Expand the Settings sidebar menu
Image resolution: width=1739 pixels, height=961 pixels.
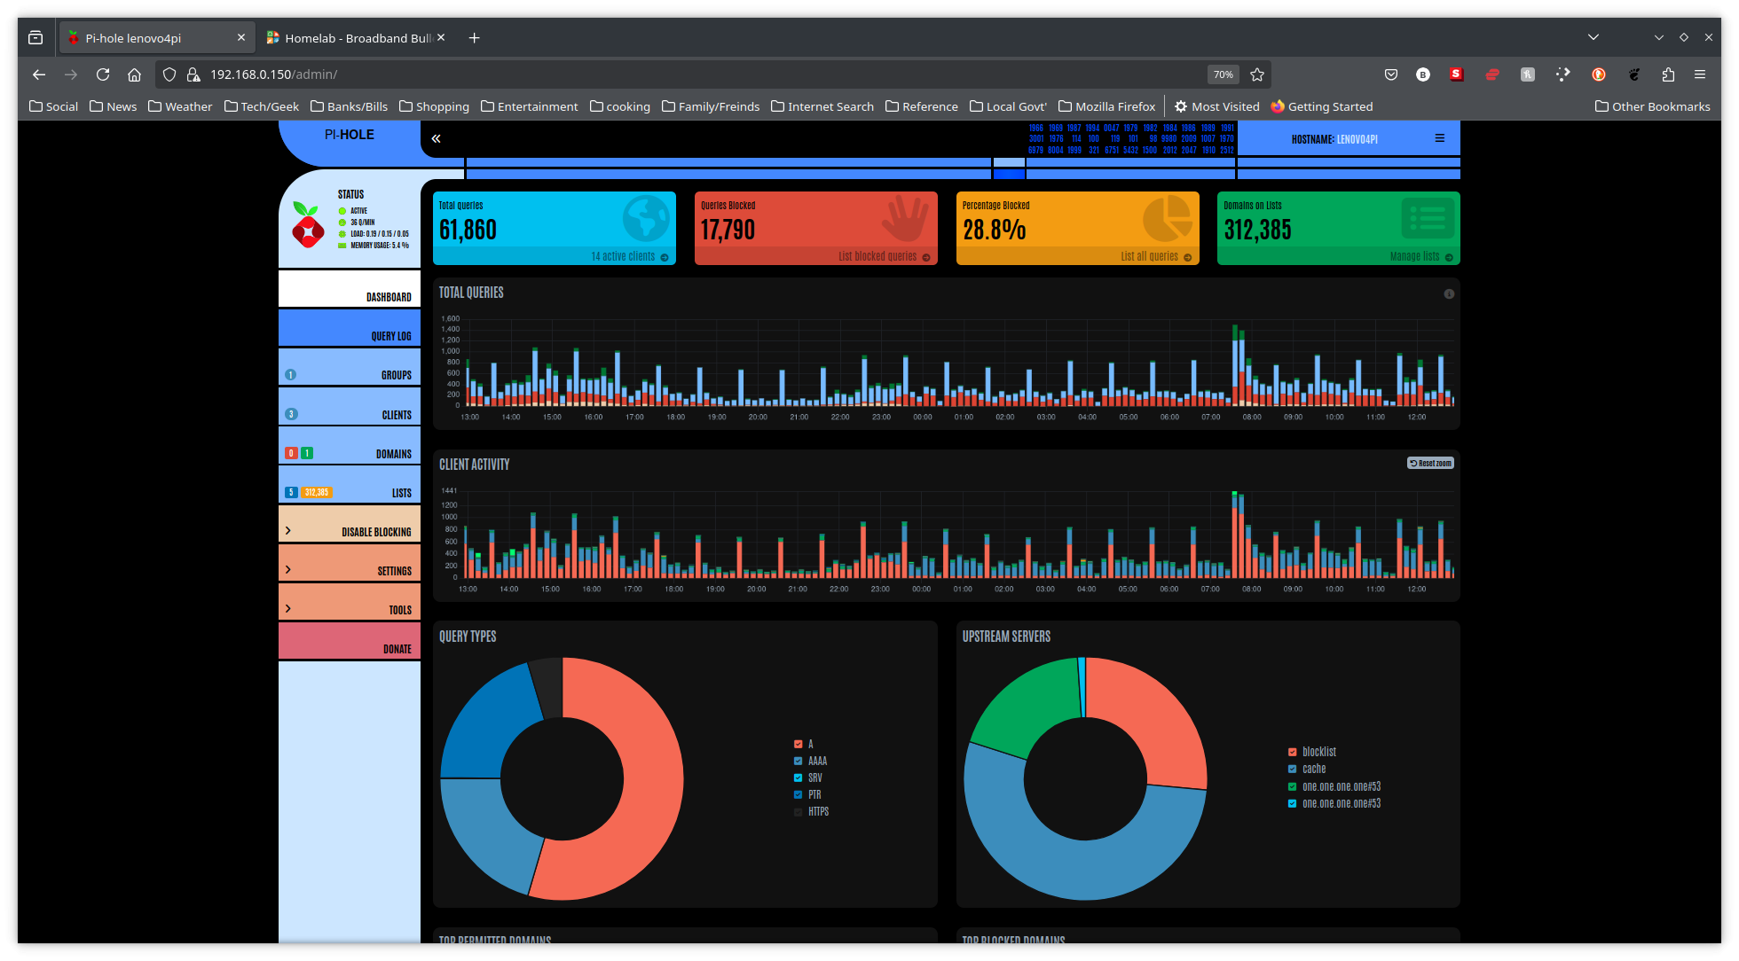[x=350, y=563]
